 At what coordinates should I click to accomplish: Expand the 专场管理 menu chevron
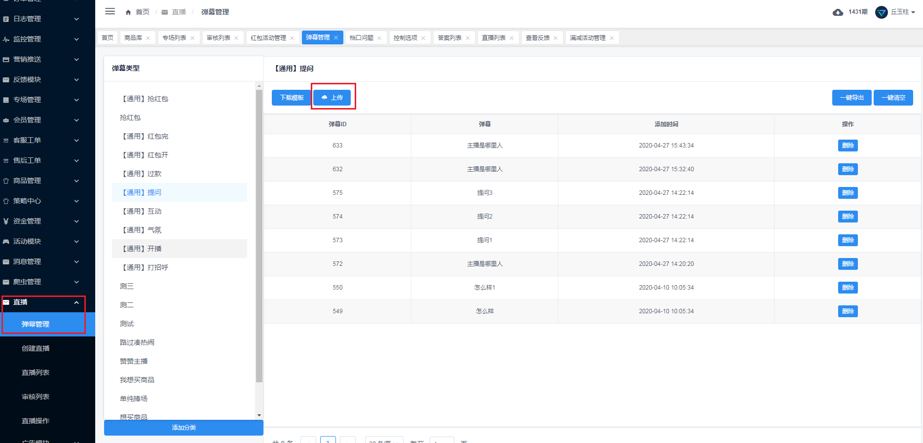[76, 100]
